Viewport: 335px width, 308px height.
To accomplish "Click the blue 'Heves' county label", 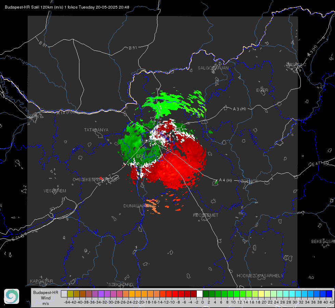I will (253, 139).
